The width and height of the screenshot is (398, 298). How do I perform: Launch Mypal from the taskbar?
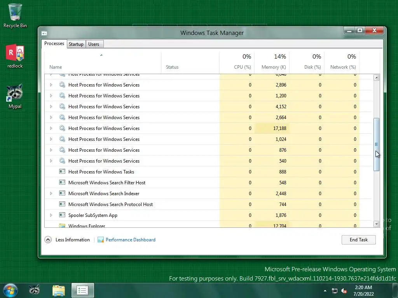point(34,290)
